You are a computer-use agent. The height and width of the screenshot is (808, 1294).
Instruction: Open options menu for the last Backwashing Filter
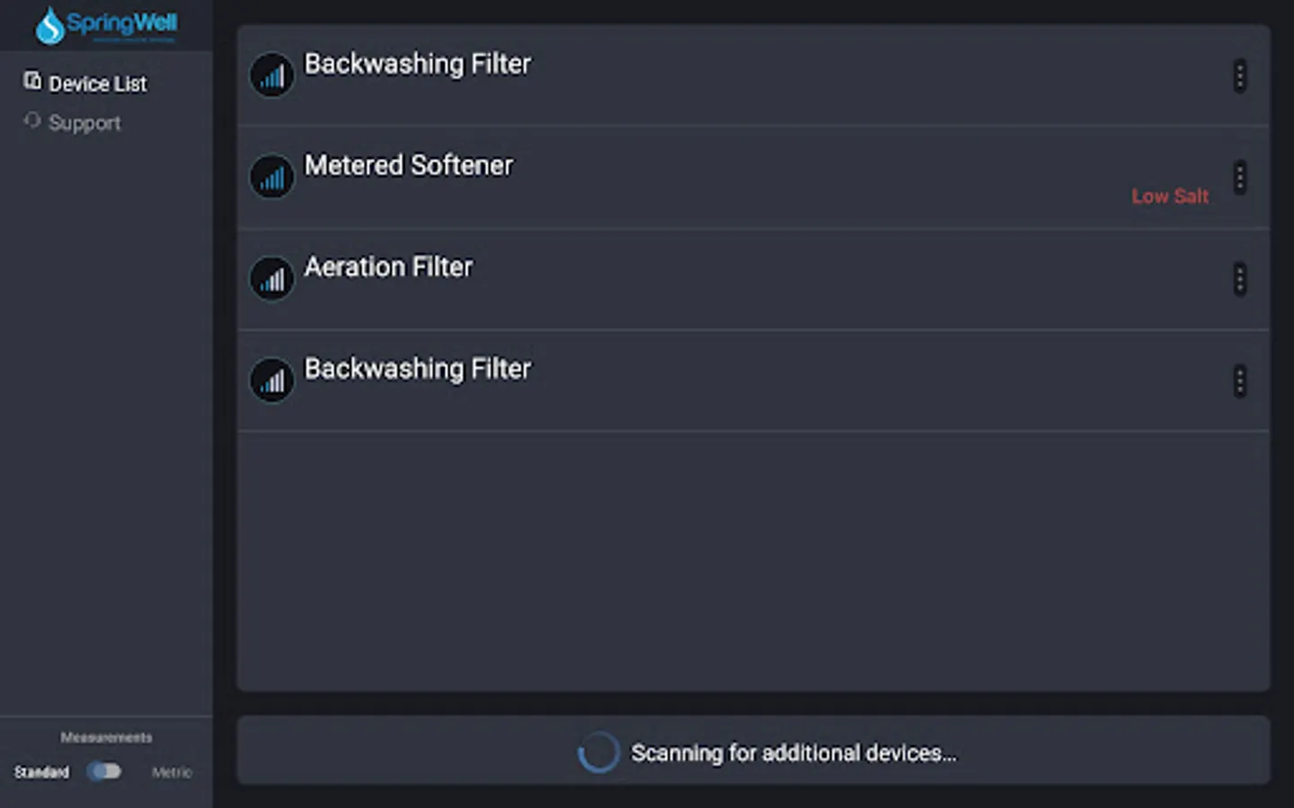point(1239,382)
